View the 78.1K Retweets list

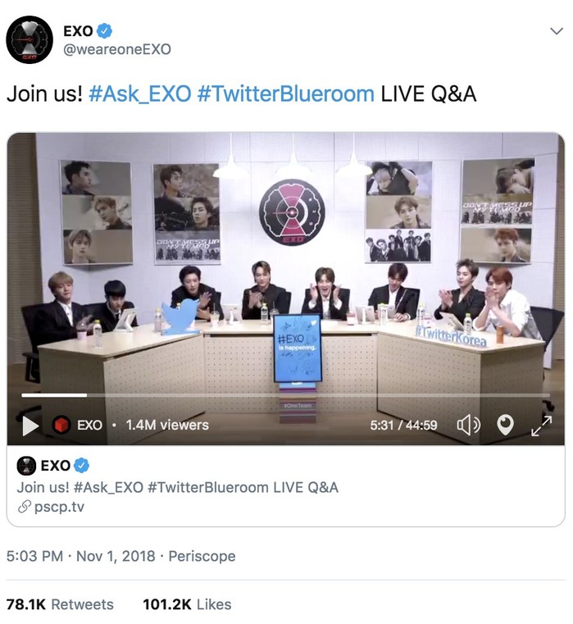click(x=60, y=604)
